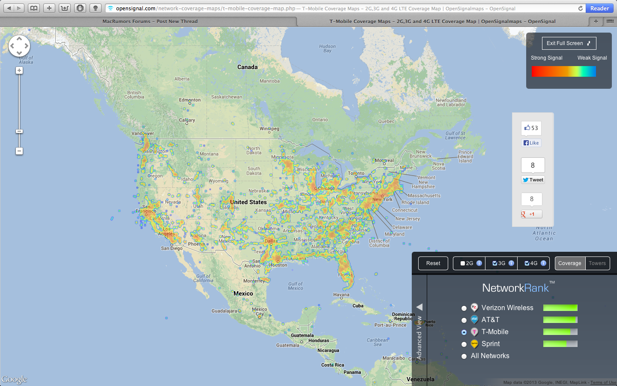Open the 4G info icon

point(543,263)
